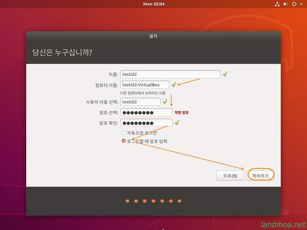Click the checkmark next to computer name field
The width and height of the screenshot is (307, 230).
point(174,85)
